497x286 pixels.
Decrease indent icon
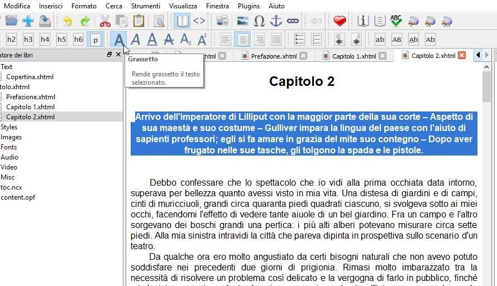[x=340, y=40]
